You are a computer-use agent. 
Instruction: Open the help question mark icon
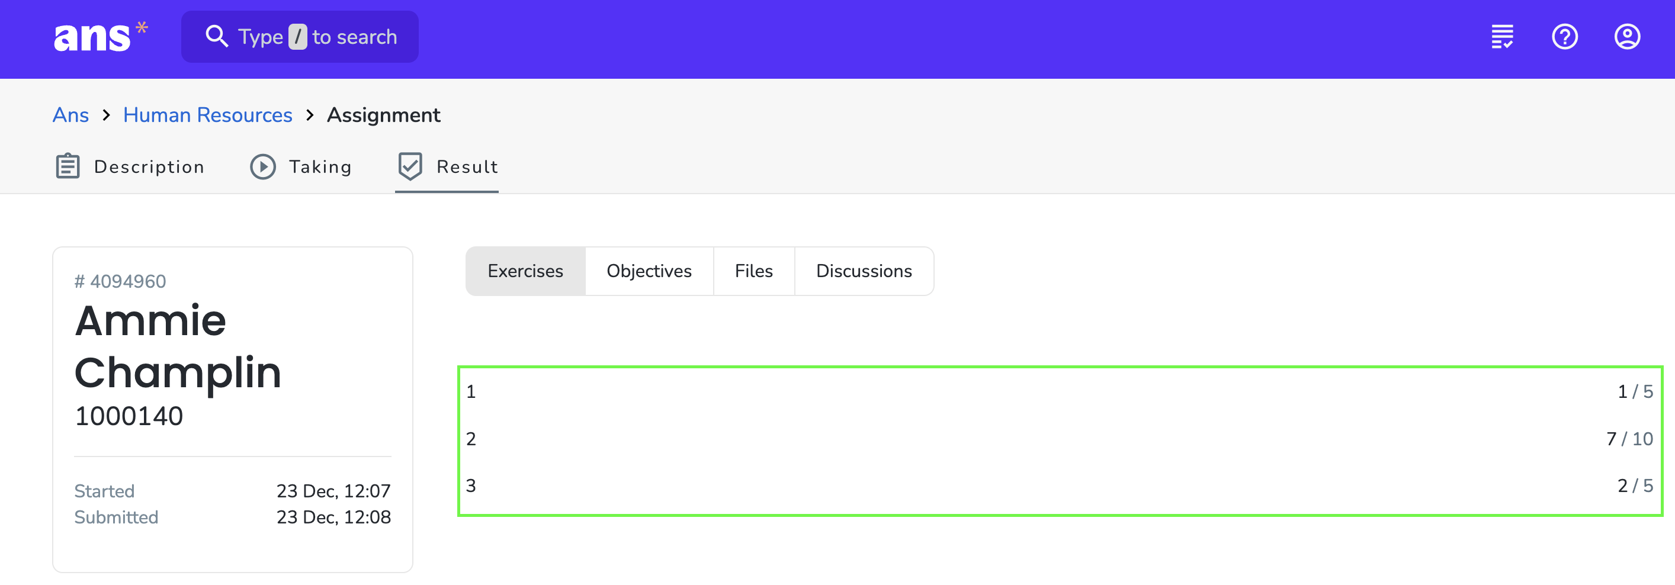click(x=1564, y=37)
